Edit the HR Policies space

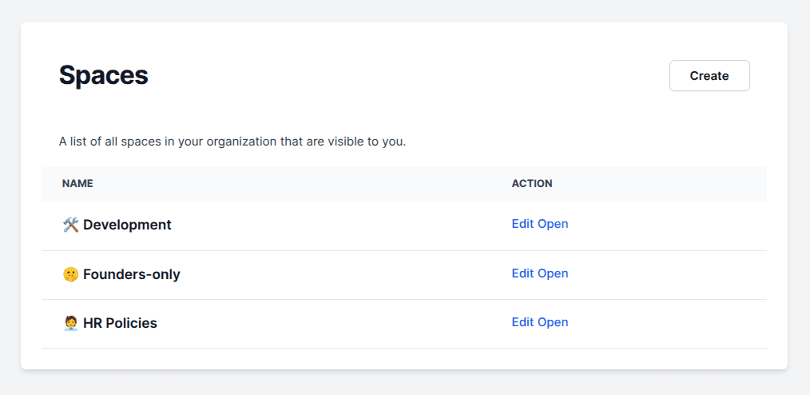(522, 322)
